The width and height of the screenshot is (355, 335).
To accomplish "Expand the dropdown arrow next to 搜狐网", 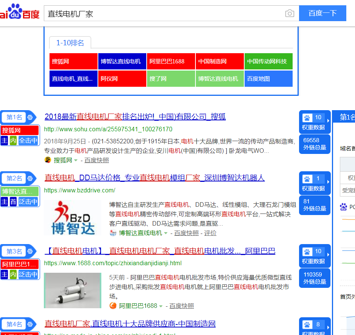I will 76,160.
